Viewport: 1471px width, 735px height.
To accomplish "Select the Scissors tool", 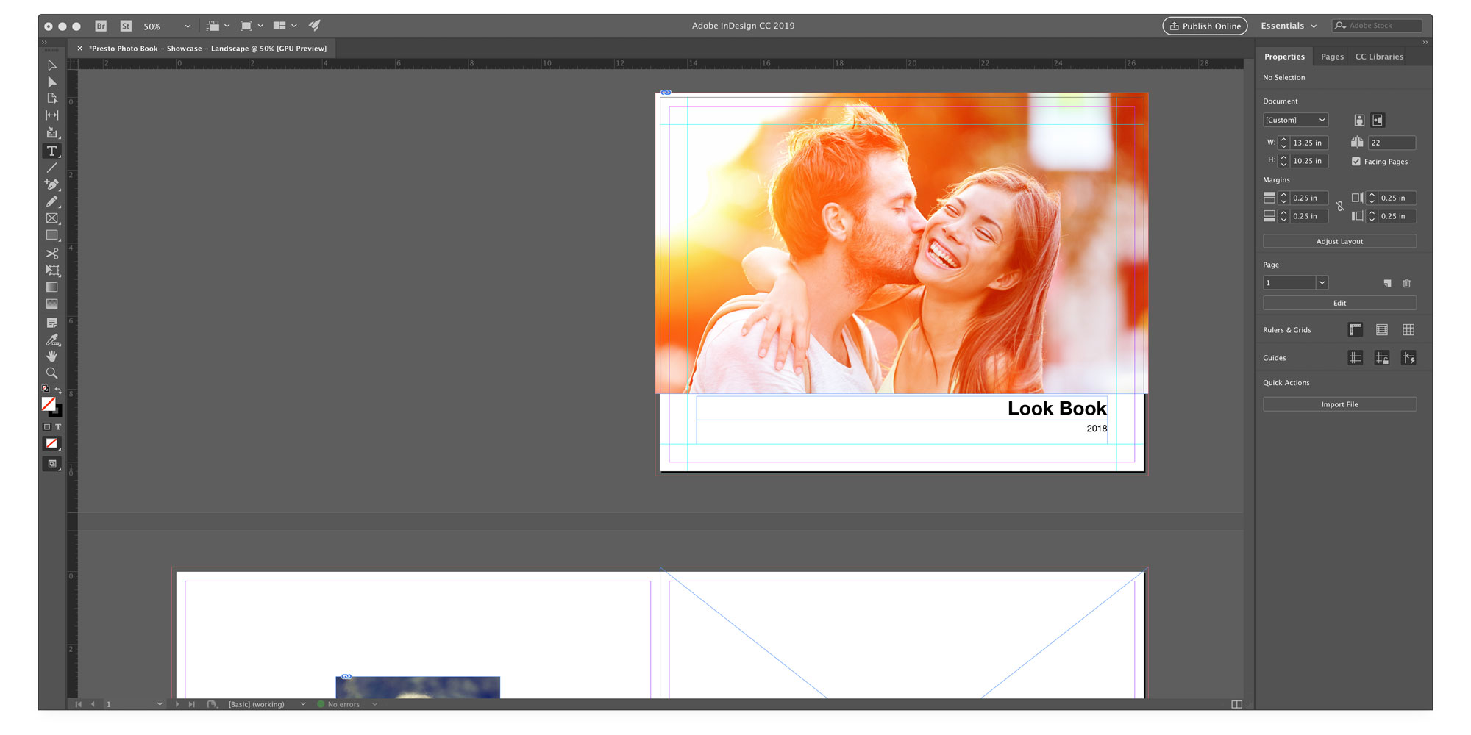I will [x=52, y=253].
